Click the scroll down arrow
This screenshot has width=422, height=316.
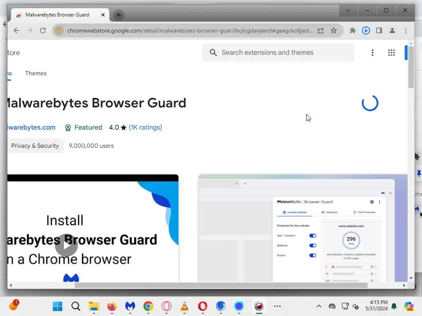pos(411,278)
